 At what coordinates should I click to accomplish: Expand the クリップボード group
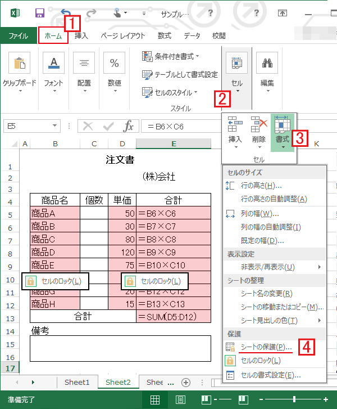[x=20, y=73]
